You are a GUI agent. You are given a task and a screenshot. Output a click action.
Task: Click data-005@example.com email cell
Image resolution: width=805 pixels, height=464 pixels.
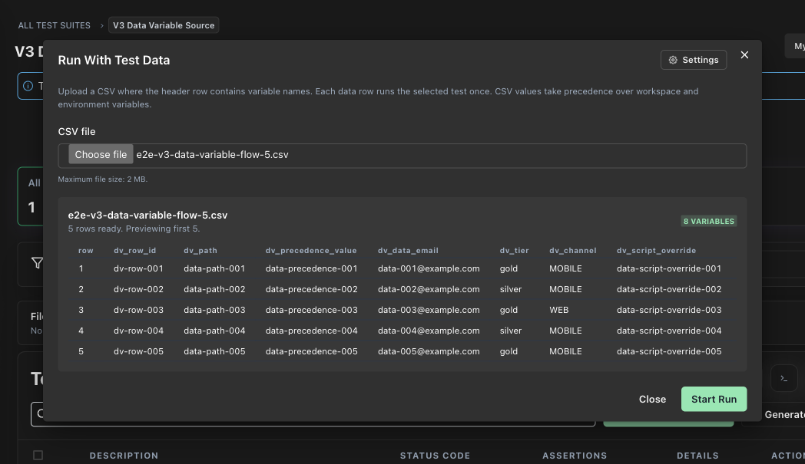(x=429, y=351)
